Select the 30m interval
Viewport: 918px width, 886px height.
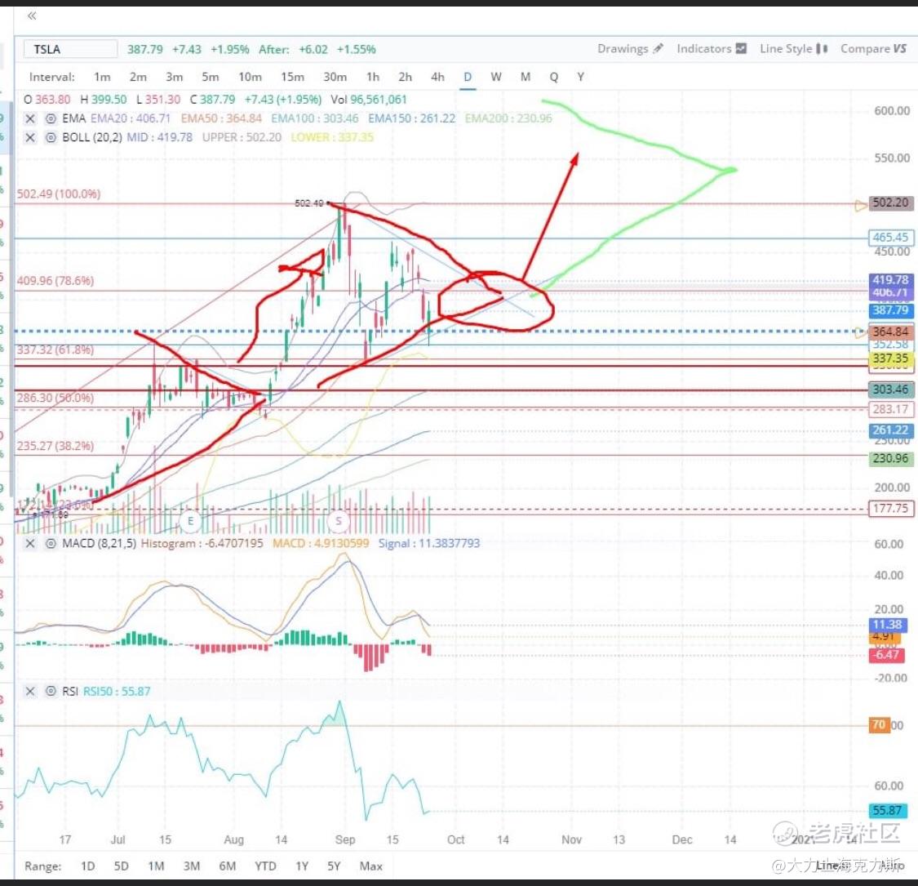tap(335, 77)
